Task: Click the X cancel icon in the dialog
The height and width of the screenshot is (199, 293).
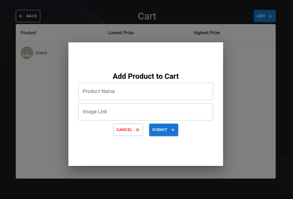Action: click(x=137, y=130)
